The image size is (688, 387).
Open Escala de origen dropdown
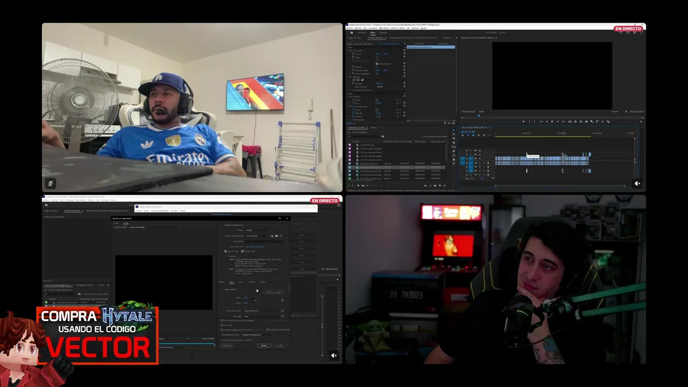154,227
